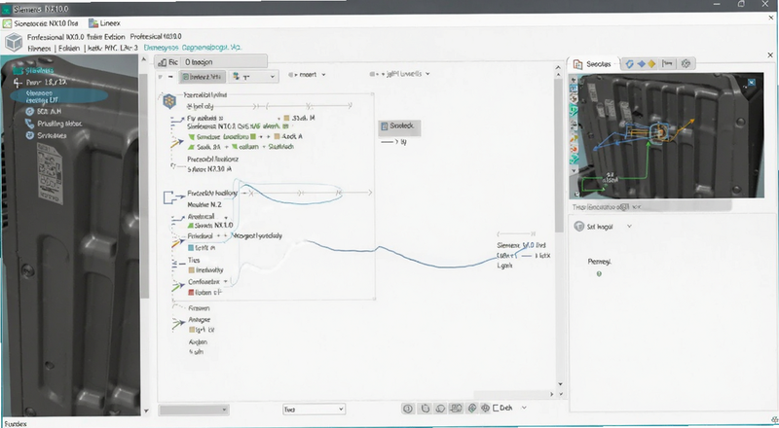Click the canvas horizontal scrollbar right arrow
Image resolution: width=779 pixels, height=428 pixels.
point(551,394)
